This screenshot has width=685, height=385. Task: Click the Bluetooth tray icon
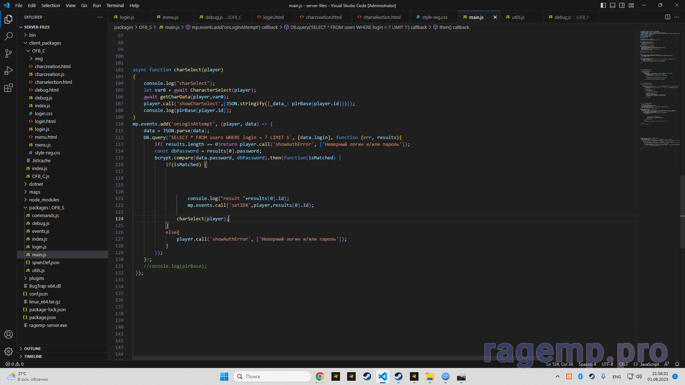coord(580,376)
